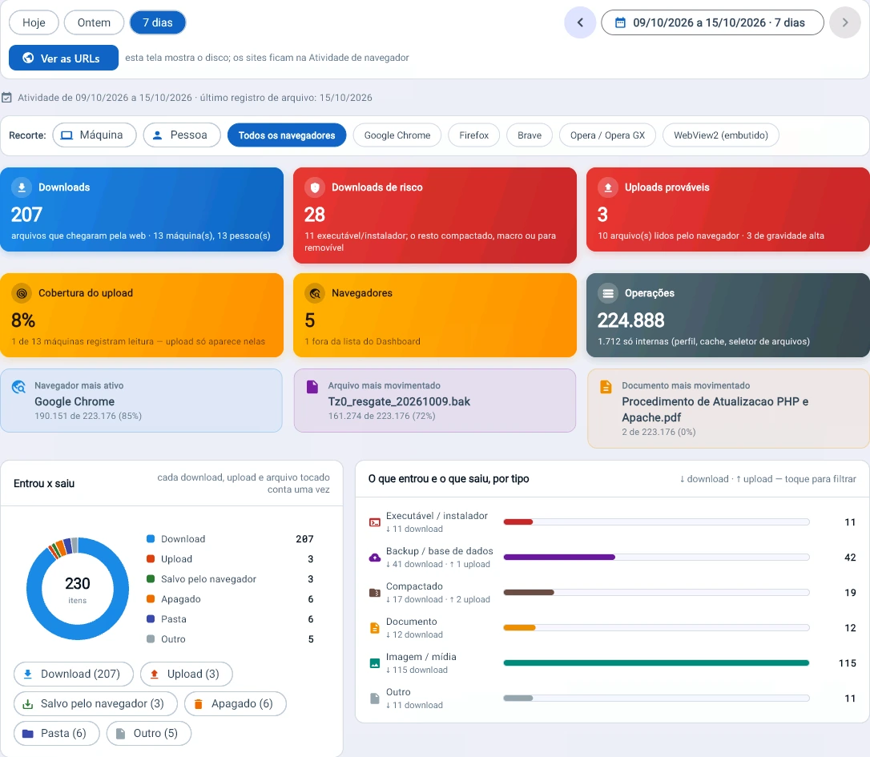
Task: Select the Ontem period tab
Action: point(94,22)
